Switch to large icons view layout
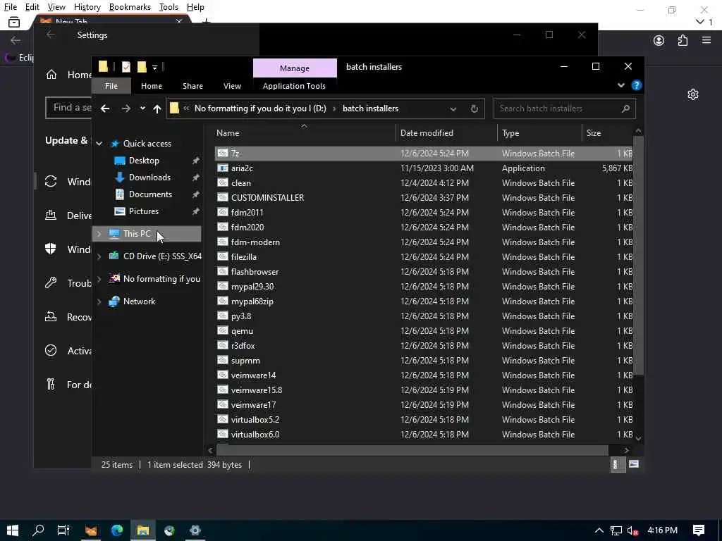This screenshot has width=722, height=541. [634, 464]
